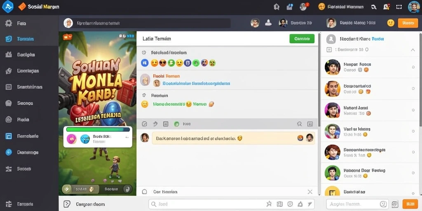Screen dimensions: 422x211
Task: Close the bar below the chat with X
Action: tap(310, 192)
